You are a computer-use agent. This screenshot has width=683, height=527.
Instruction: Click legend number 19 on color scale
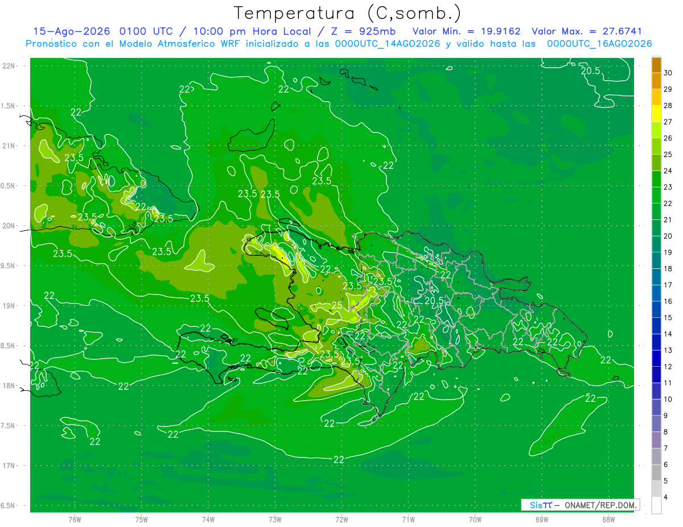click(x=668, y=252)
